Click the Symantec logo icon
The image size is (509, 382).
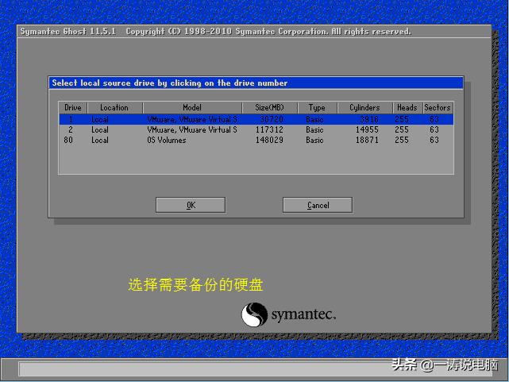click(254, 314)
